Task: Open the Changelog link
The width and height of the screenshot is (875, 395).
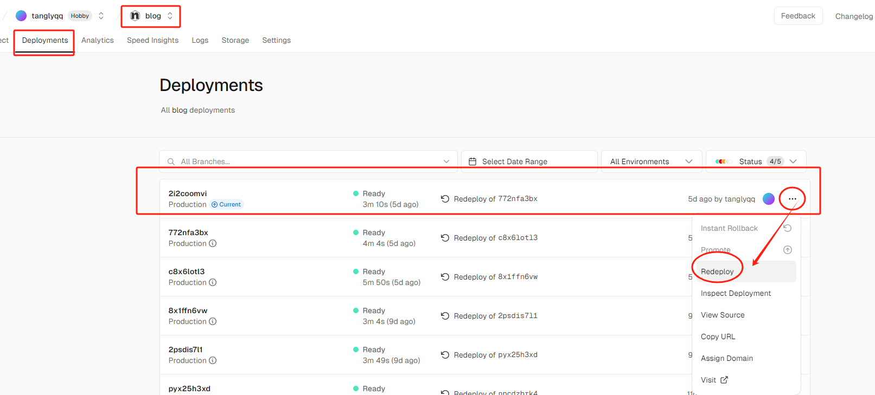Action: tap(854, 16)
